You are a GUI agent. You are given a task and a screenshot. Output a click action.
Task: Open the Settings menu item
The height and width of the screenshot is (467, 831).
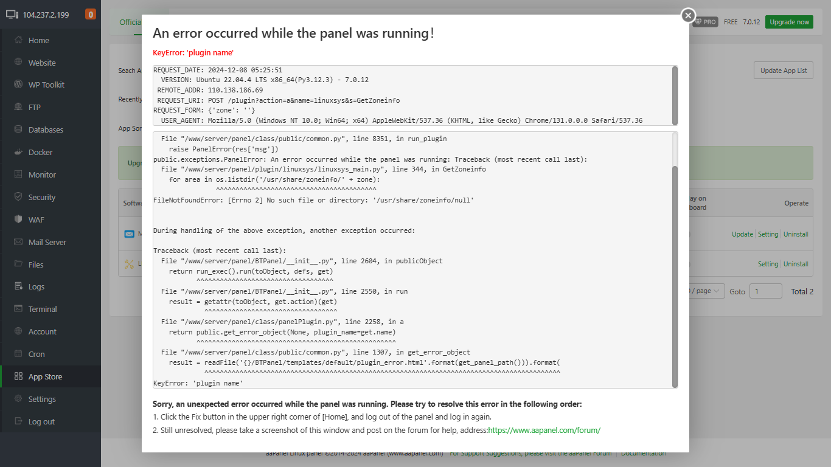[x=42, y=399]
